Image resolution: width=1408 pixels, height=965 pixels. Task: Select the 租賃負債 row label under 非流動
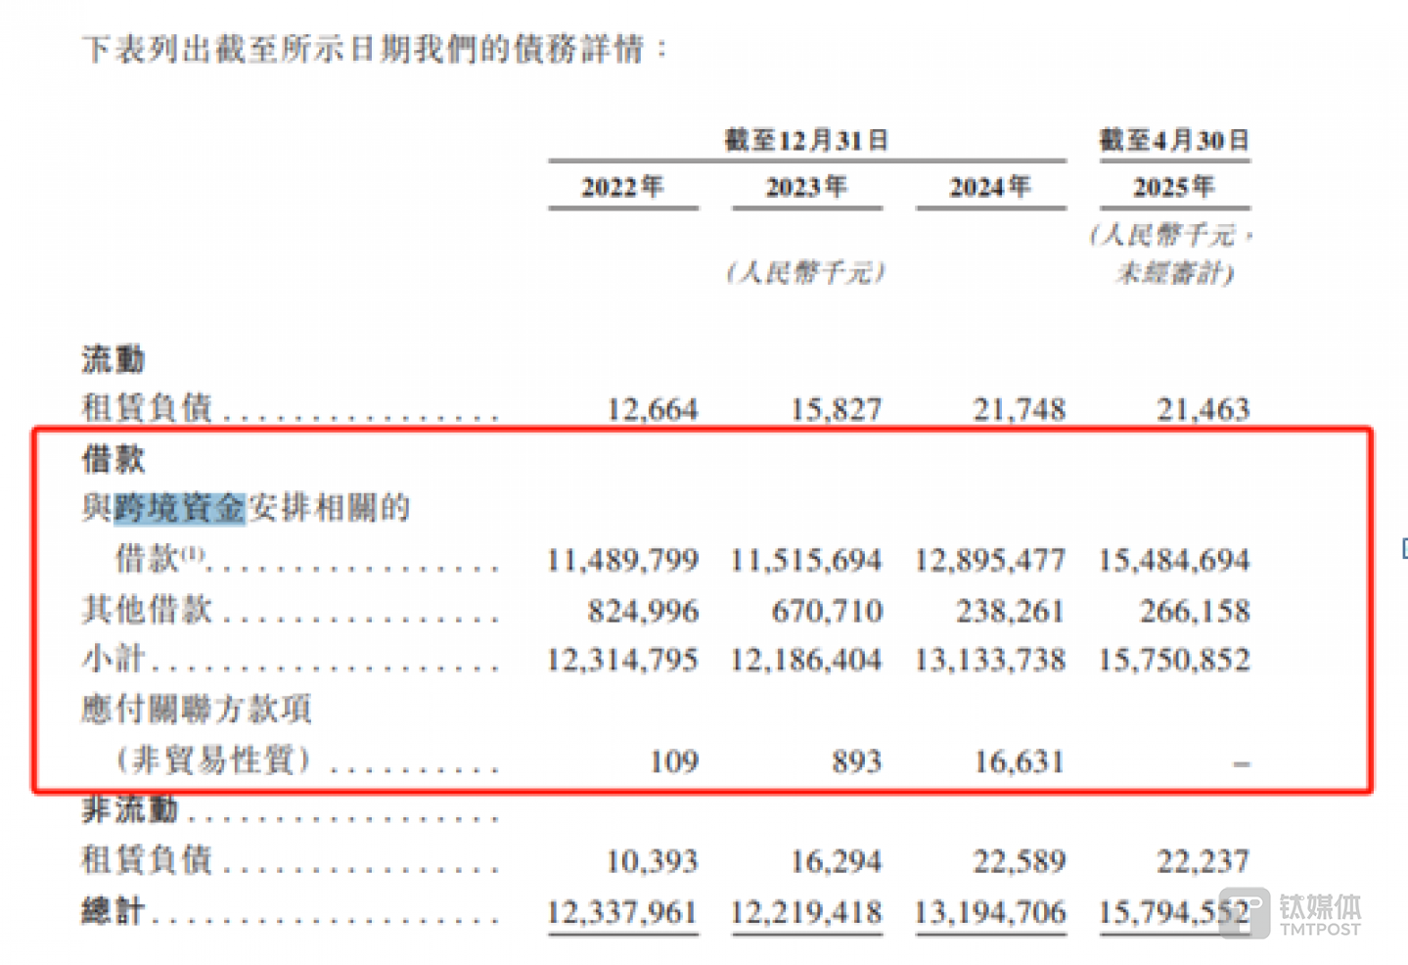147,859
